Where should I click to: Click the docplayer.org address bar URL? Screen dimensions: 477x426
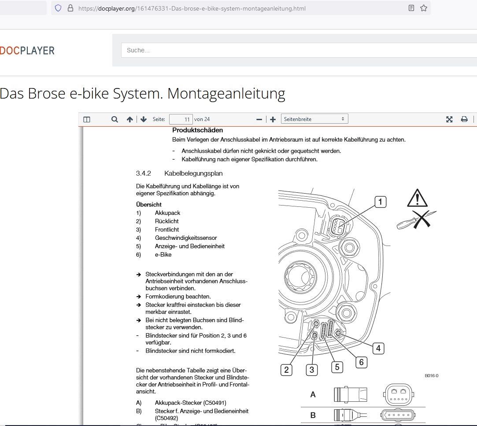(x=192, y=8)
